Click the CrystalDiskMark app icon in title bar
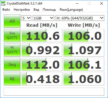 pos(3,3)
